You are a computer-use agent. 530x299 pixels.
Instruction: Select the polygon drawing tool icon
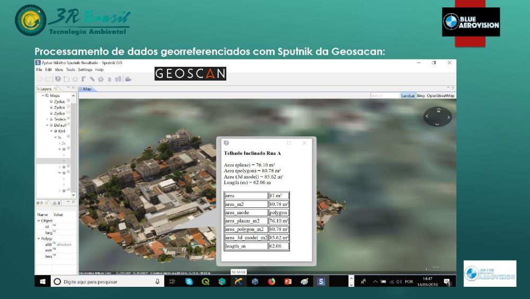click(x=75, y=79)
